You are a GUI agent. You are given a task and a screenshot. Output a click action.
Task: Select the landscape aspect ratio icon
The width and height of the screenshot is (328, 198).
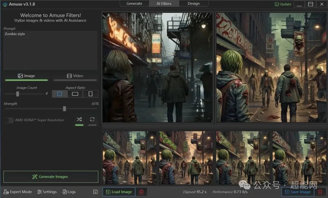75,94
